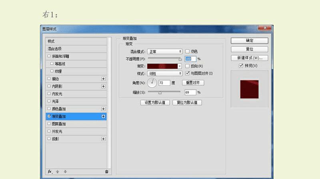Click the 重置对齐 button
Viewport: 320px width, 179px height.
(193, 83)
